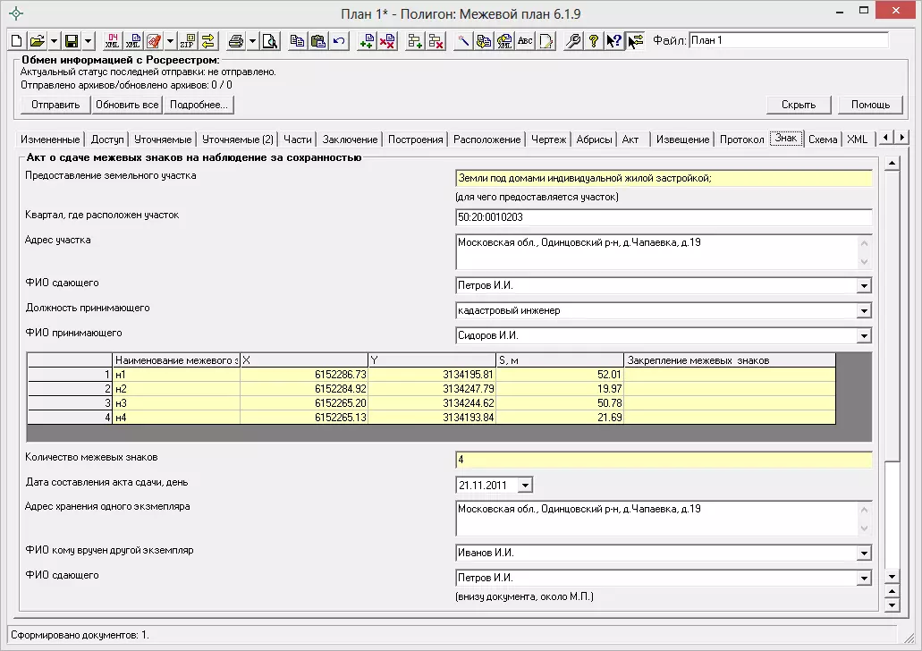Click the edit document pencil icon
Image resolution: width=922 pixels, height=651 pixels.
546,40
